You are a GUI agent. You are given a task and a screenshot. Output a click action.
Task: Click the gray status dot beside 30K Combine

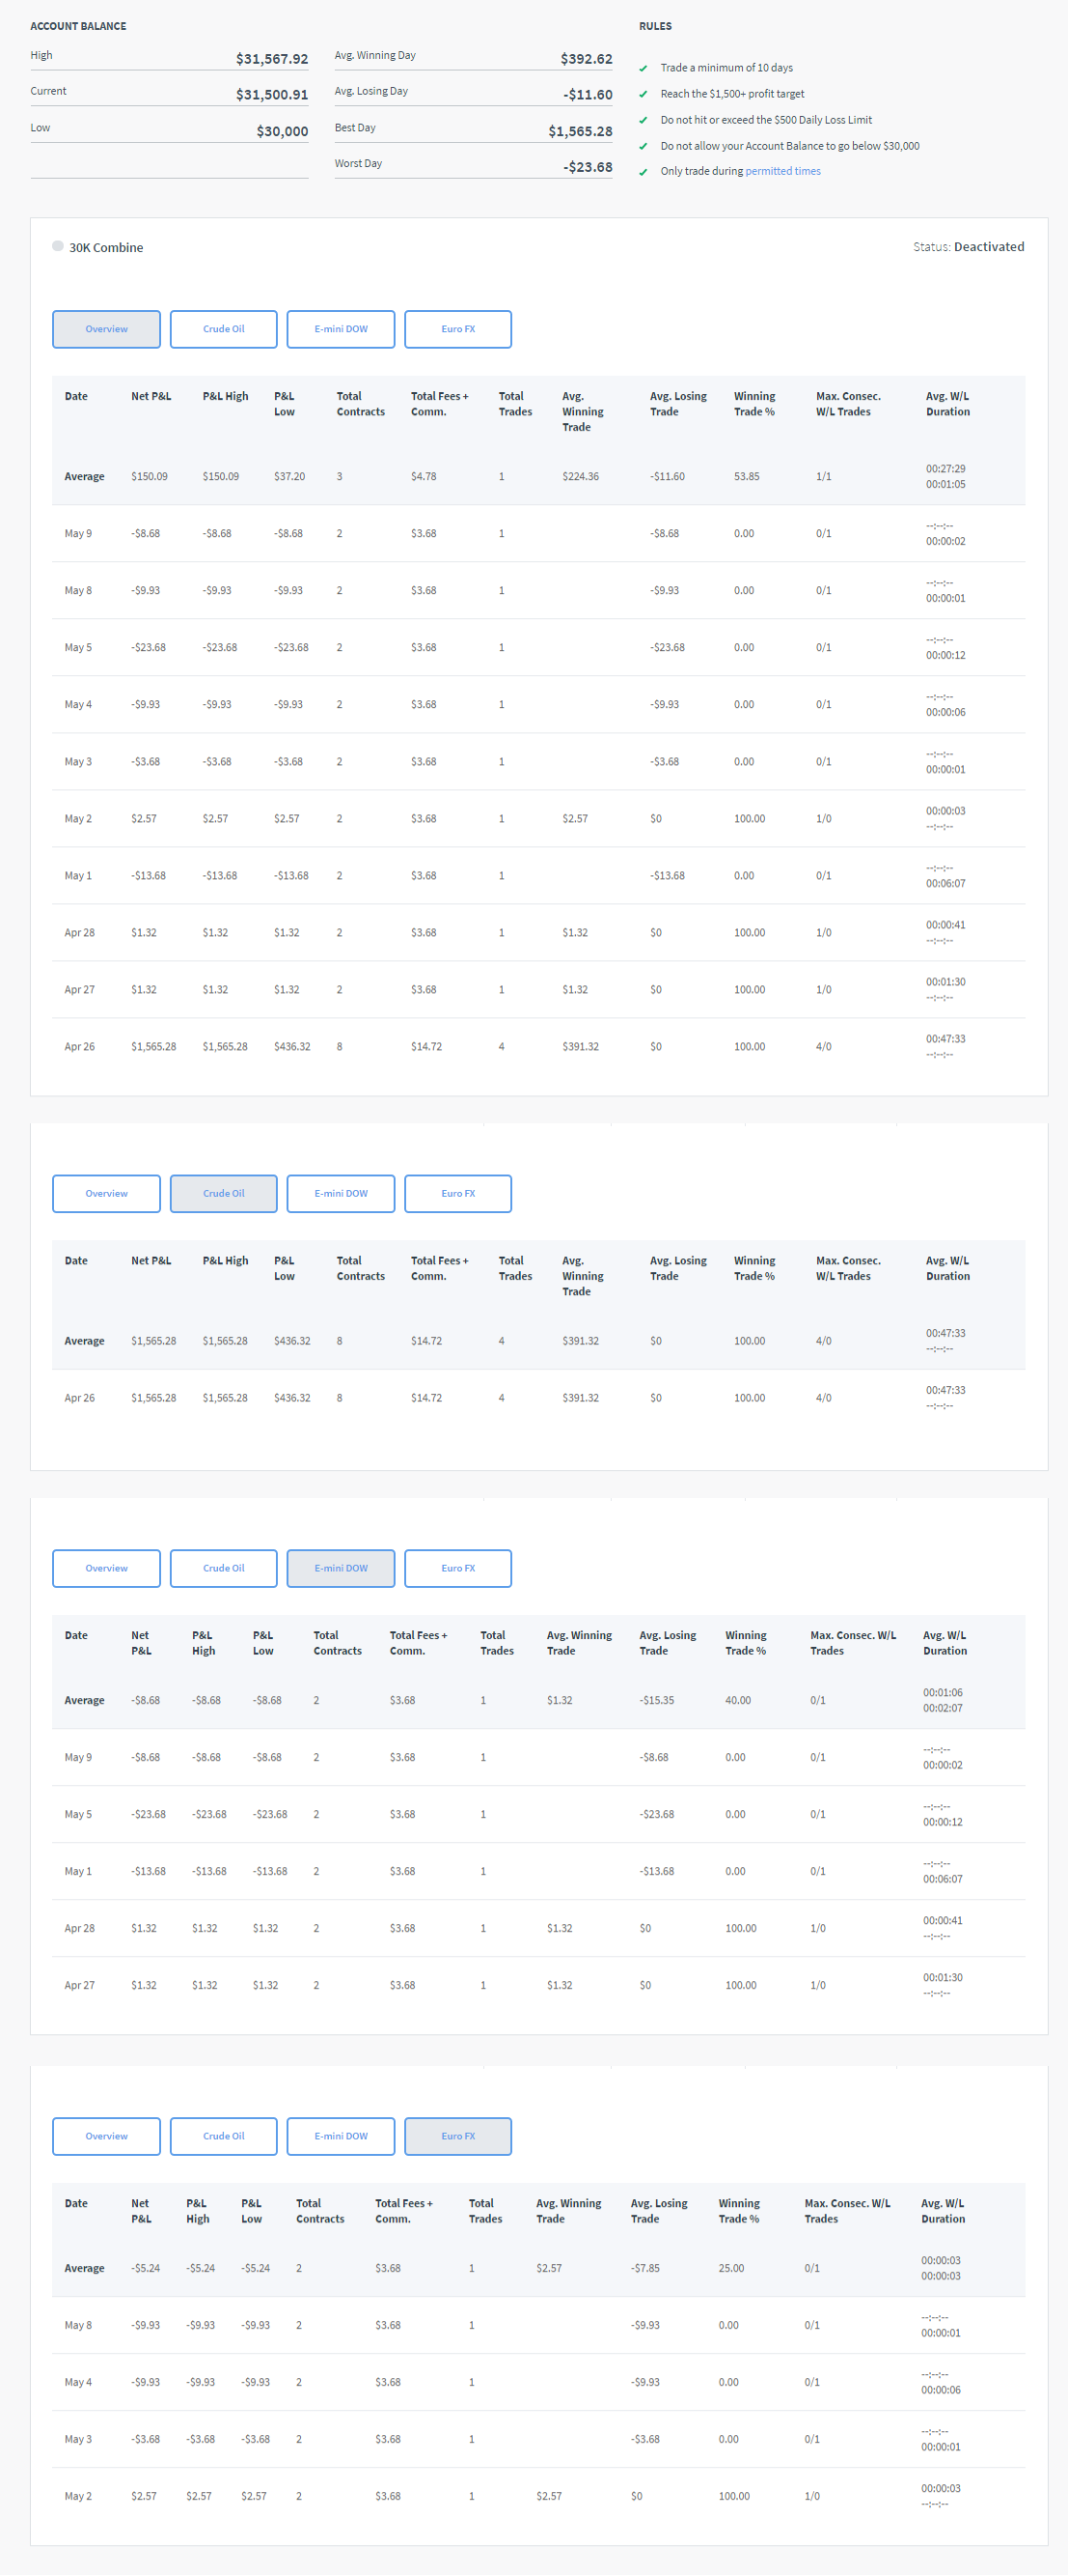pyautogui.click(x=58, y=246)
